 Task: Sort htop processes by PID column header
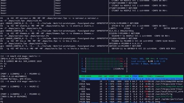point(83,76)
